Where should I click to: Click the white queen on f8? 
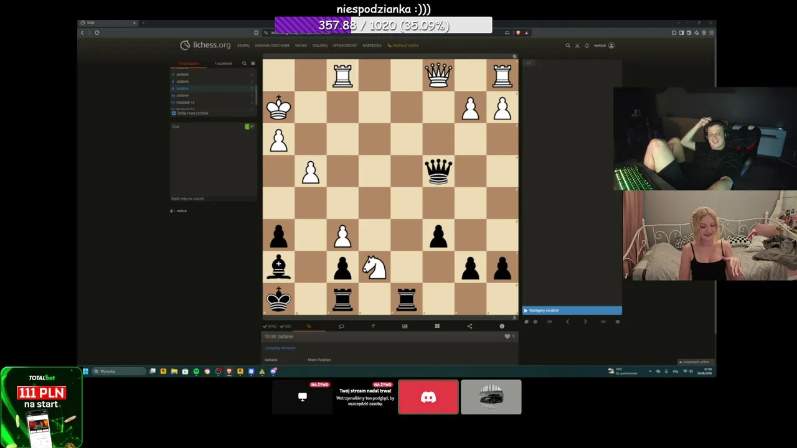438,75
